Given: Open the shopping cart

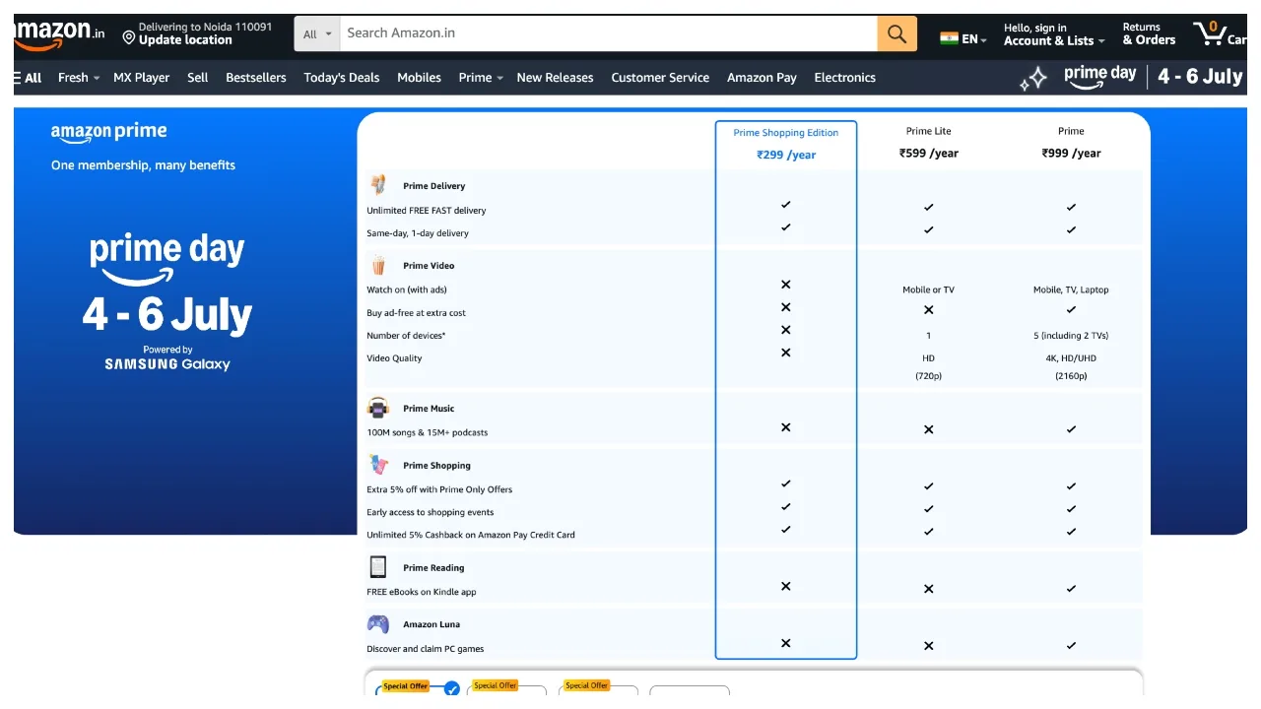Looking at the screenshot, I should (1220, 33).
